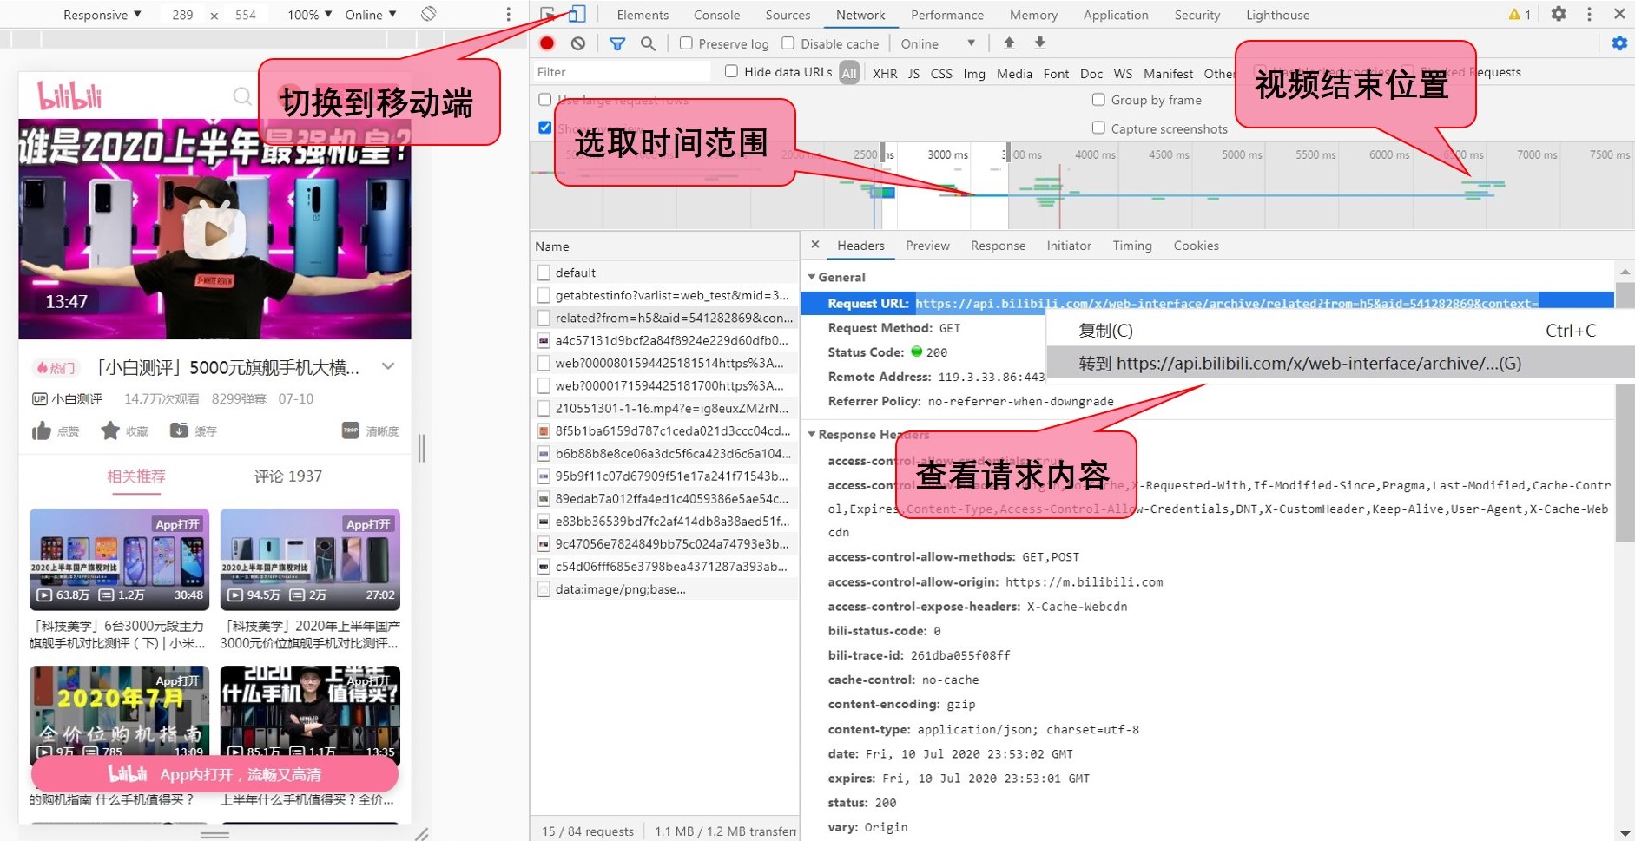This screenshot has width=1635, height=841.
Task: Toggle Hide data URLs checkbox
Action: click(731, 71)
